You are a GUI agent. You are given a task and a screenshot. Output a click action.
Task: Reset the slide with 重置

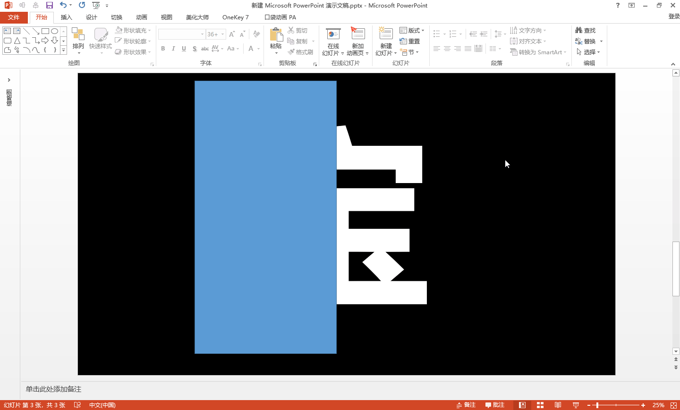(410, 41)
